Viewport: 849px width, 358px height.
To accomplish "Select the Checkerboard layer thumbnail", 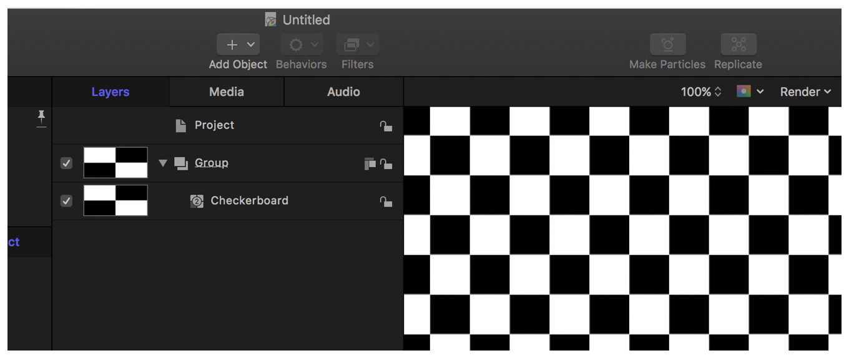I will 115,201.
